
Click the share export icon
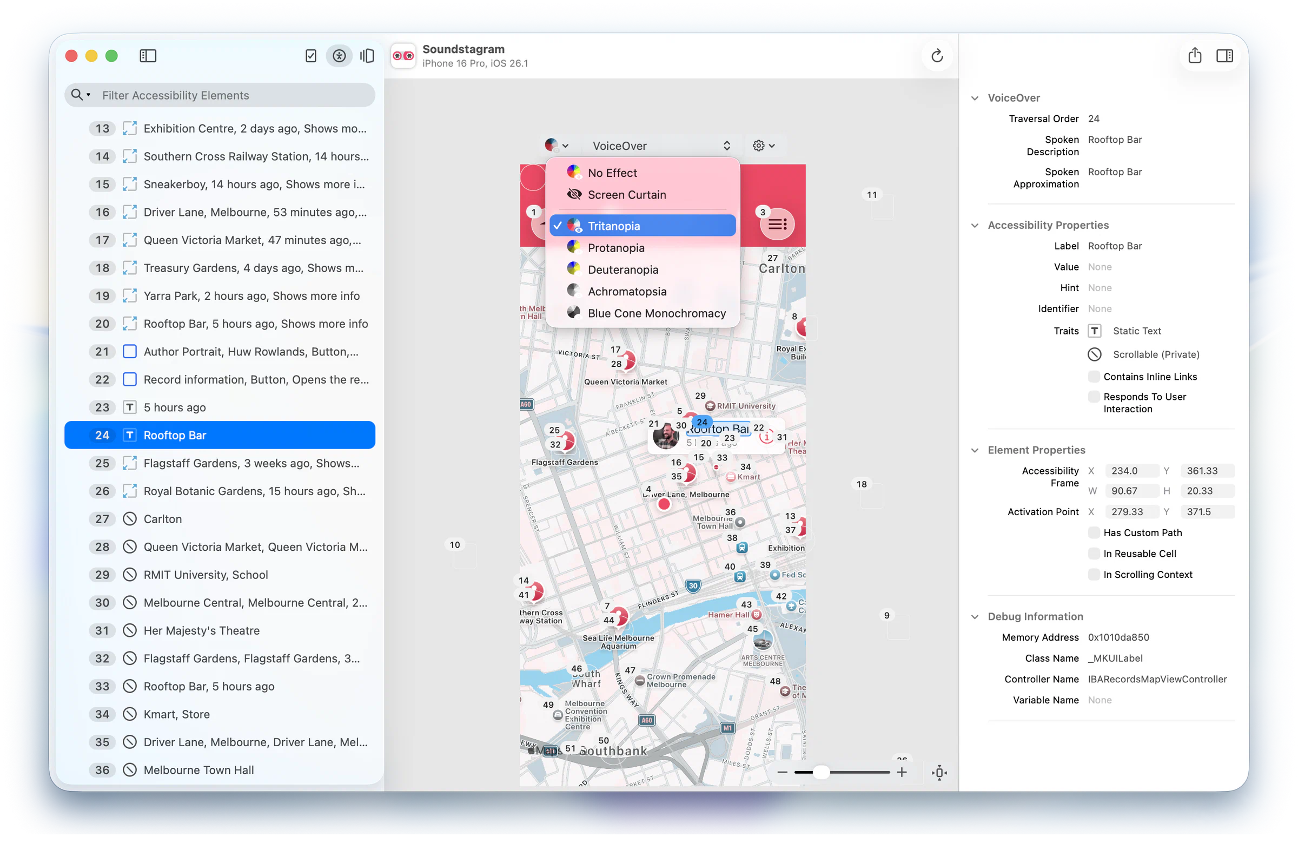point(1194,55)
